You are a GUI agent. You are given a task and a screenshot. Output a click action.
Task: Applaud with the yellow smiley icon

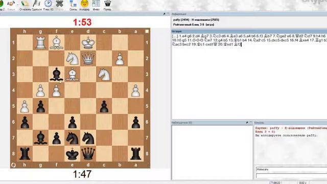click(84, 4)
